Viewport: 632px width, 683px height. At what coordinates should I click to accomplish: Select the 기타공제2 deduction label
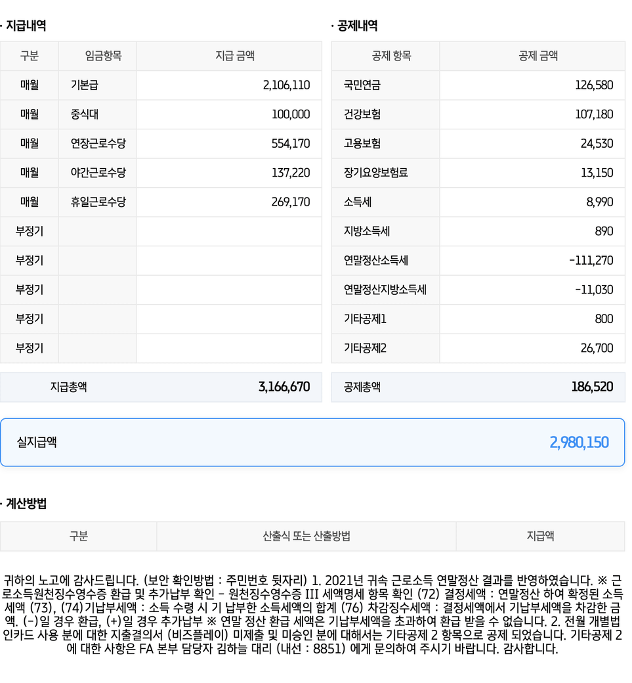(x=365, y=348)
